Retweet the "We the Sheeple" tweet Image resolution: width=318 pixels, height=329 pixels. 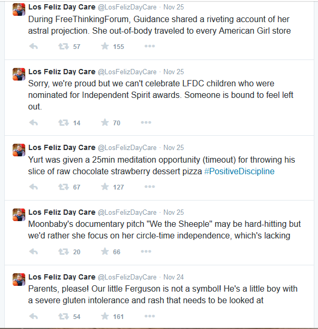[x=64, y=252]
